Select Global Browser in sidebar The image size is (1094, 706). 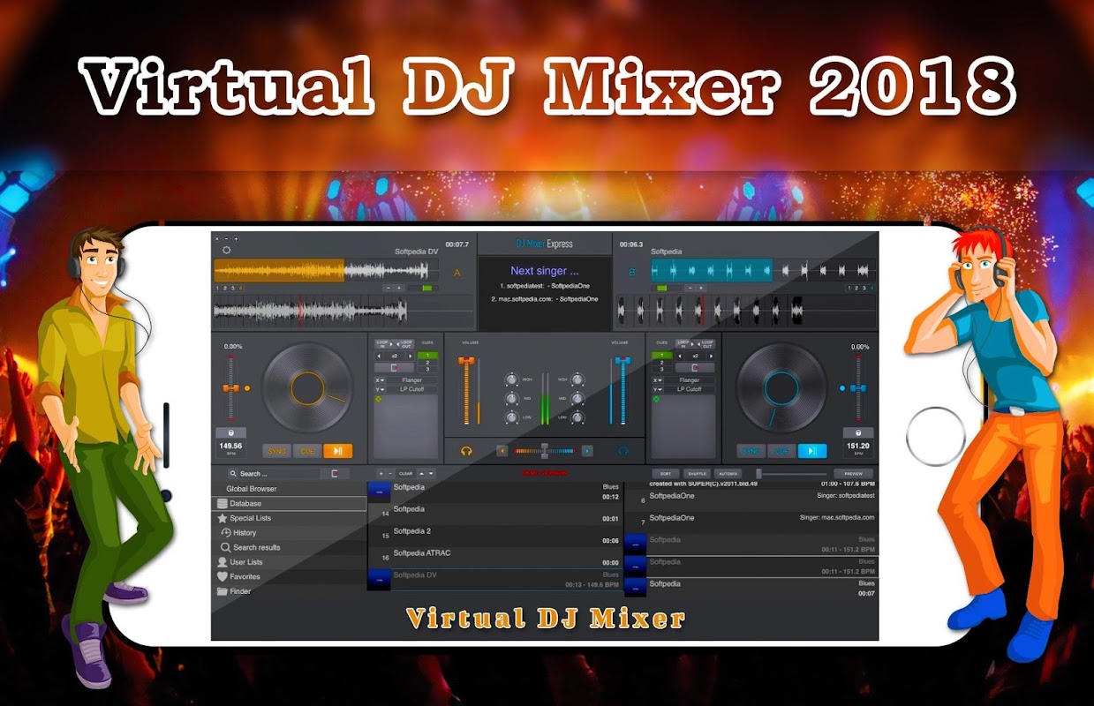coord(252,489)
